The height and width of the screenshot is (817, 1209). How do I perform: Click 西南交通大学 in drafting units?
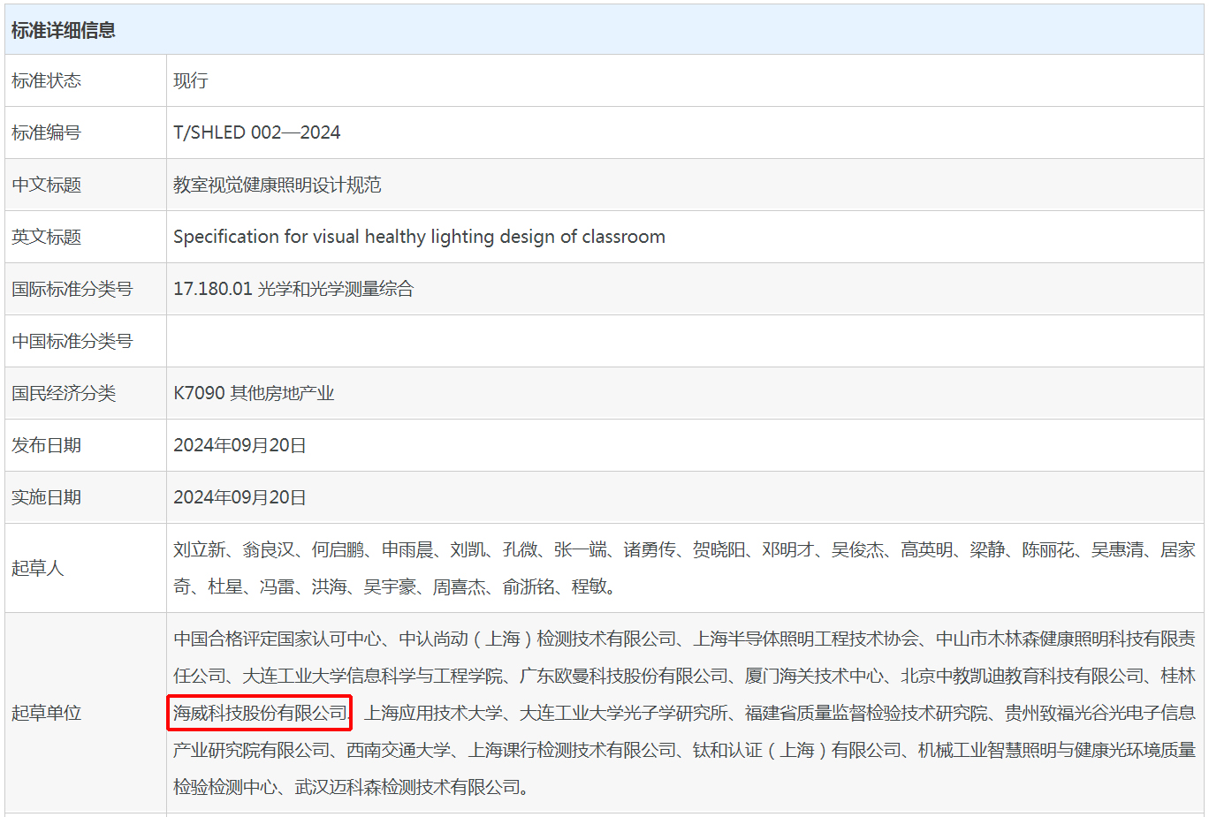pyautogui.click(x=399, y=750)
